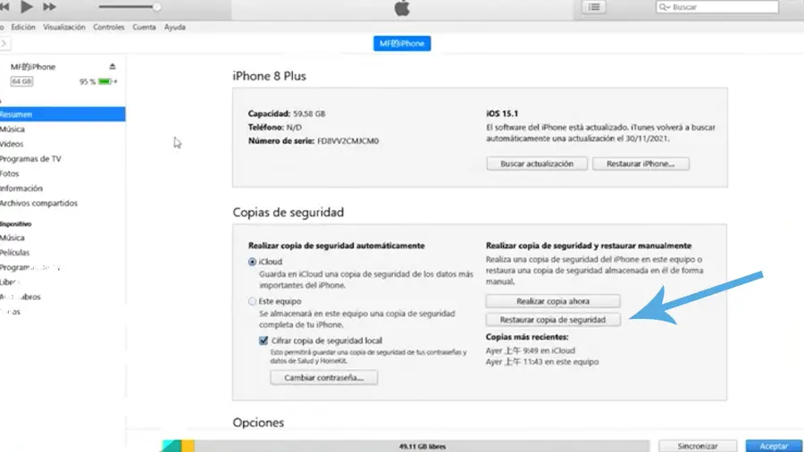Skip to next track with fast-forward button
Viewport: 804px width, 452px height.
49,6
